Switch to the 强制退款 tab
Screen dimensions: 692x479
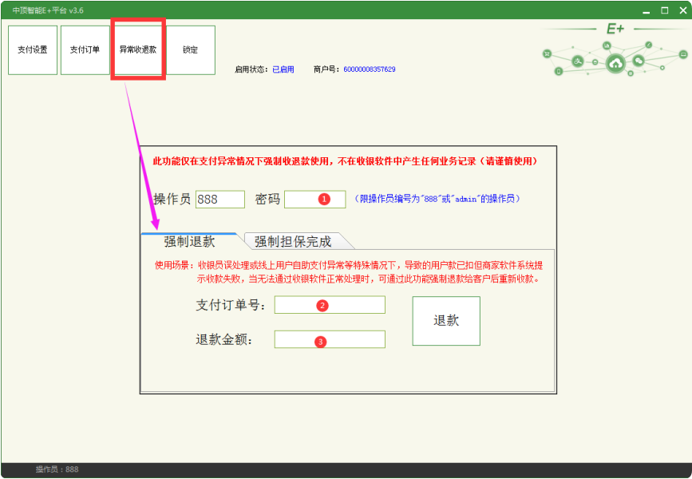tap(191, 240)
